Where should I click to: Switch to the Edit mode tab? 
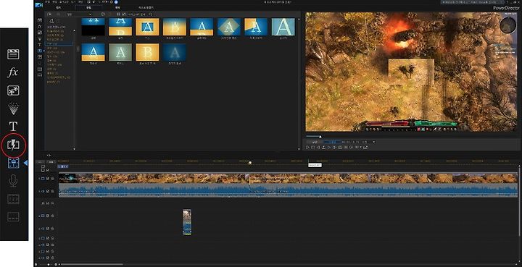pos(89,7)
